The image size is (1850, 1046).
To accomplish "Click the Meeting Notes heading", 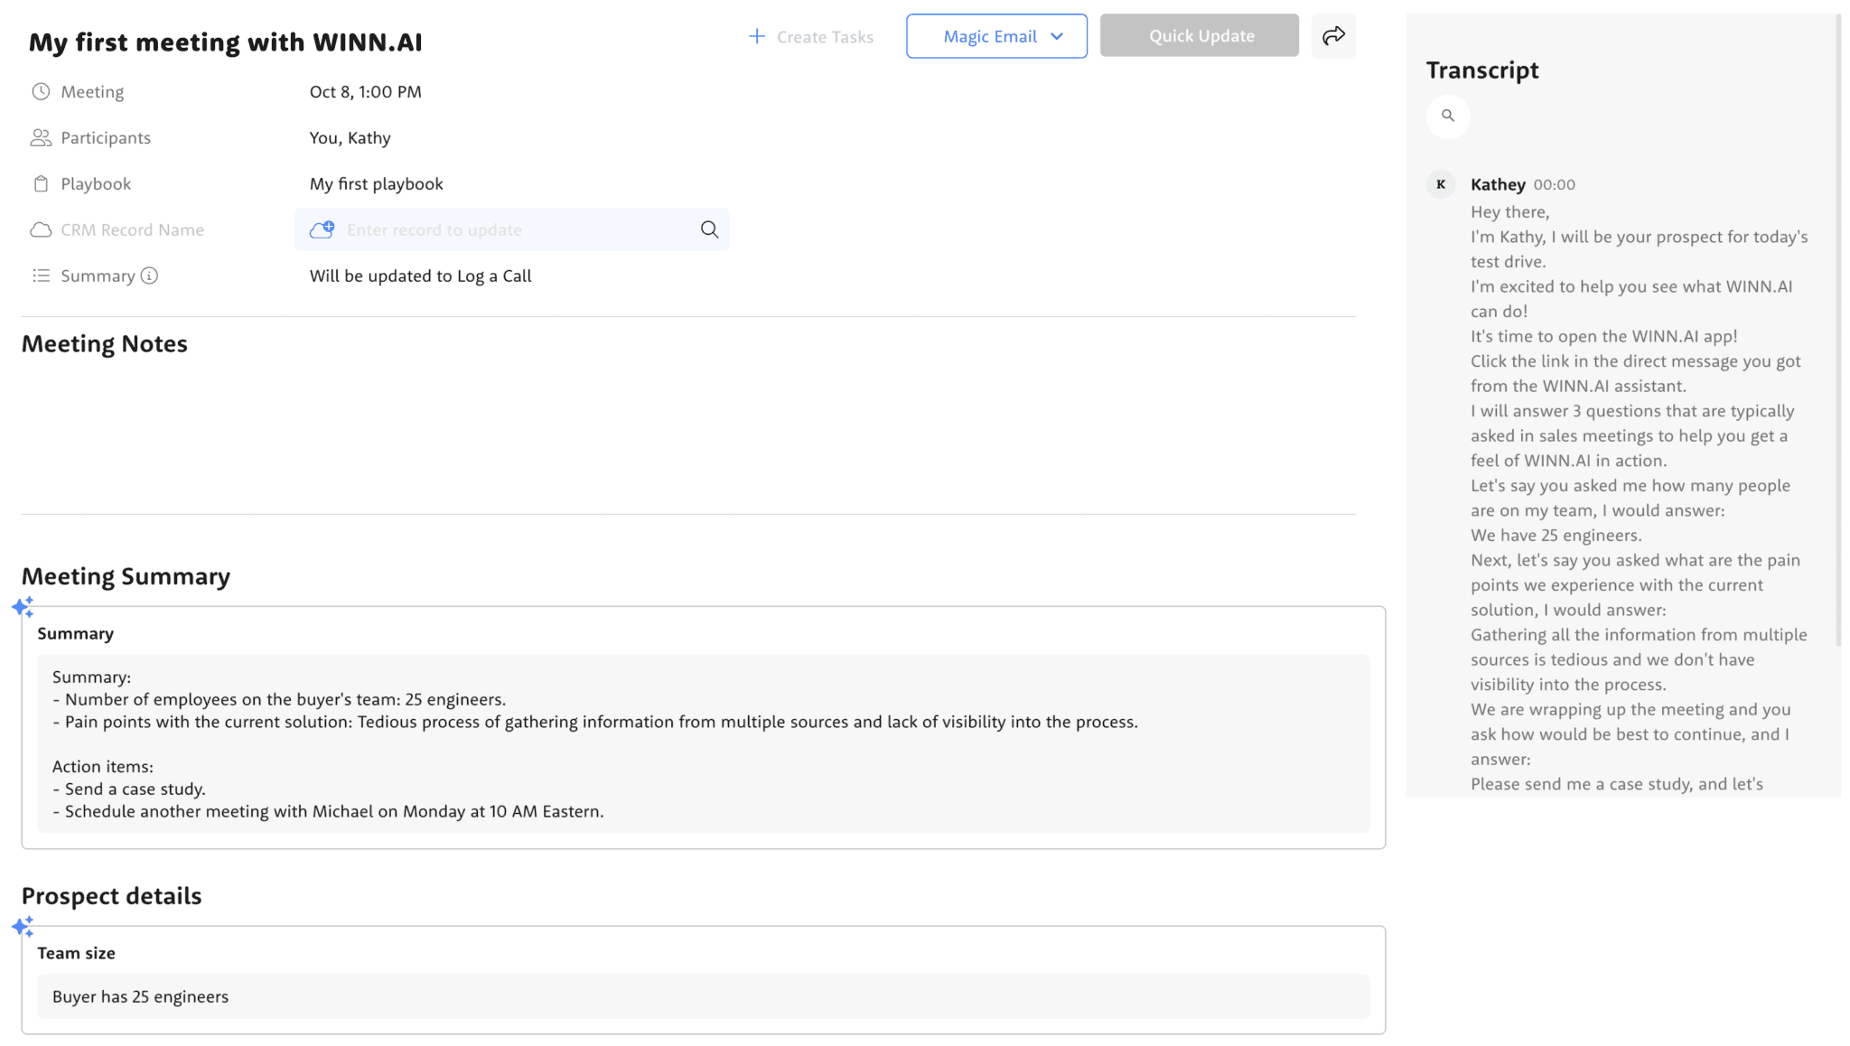I will [x=105, y=344].
